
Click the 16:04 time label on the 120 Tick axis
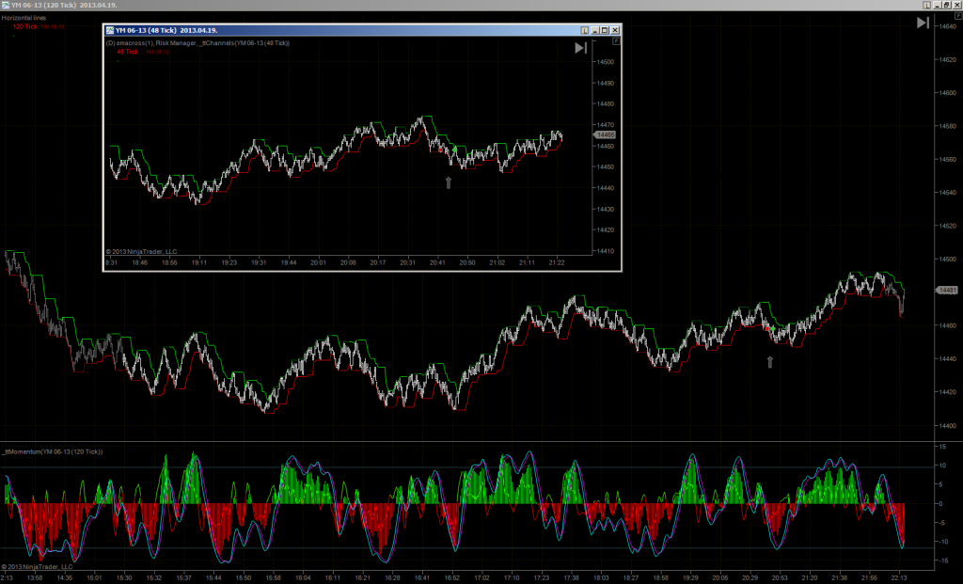tap(303, 577)
